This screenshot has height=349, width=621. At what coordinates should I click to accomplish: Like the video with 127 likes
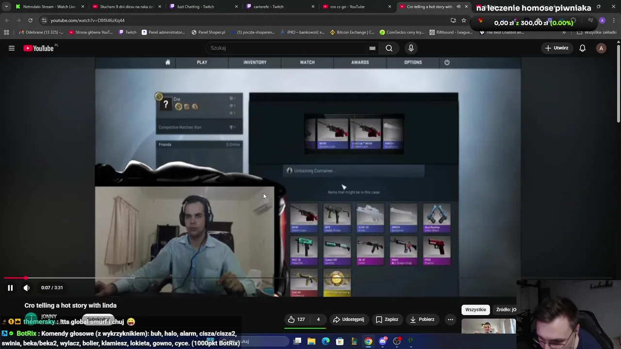(296, 319)
